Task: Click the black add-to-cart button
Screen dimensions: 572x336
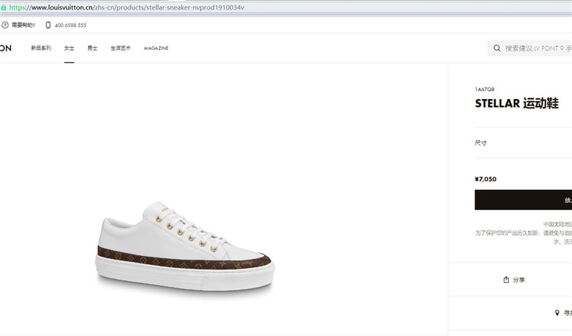Action: pyautogui.click(x=523, y=200)
